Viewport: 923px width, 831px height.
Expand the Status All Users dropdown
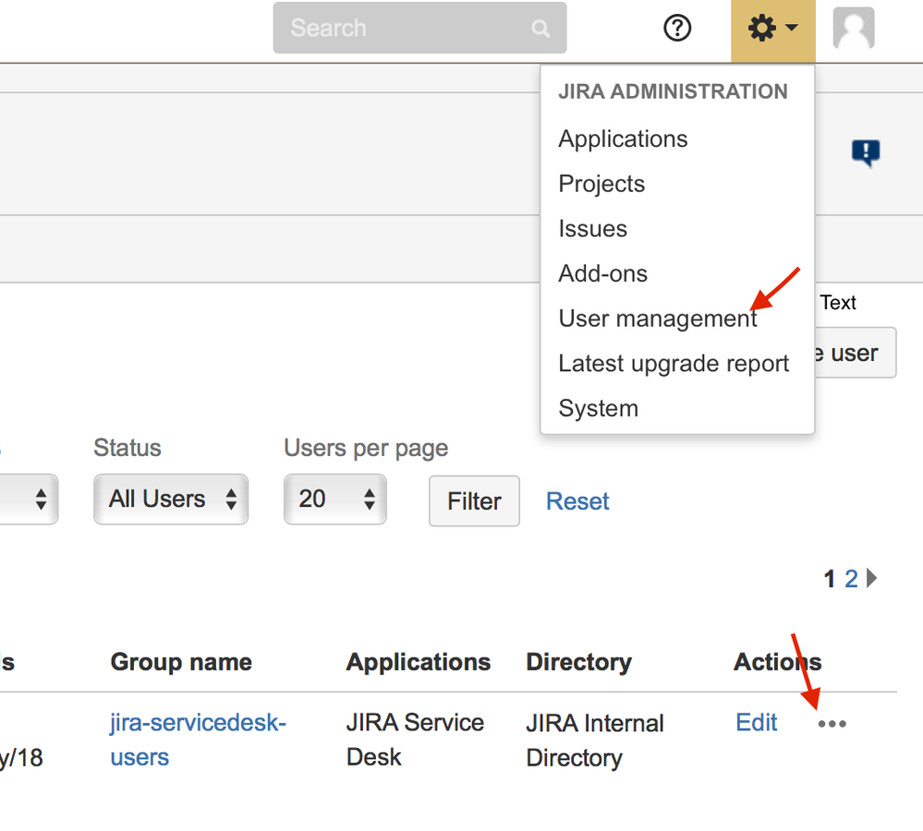[x=171, y=500]
